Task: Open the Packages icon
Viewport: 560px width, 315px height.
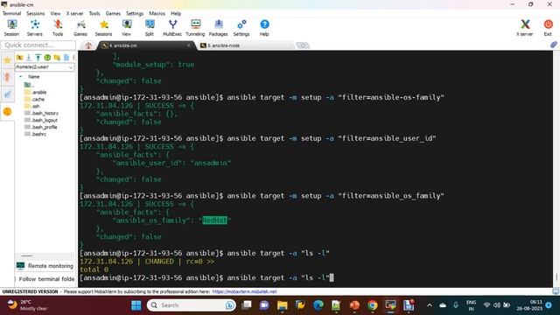Action: pyautogui.click(x=218, y=27)
